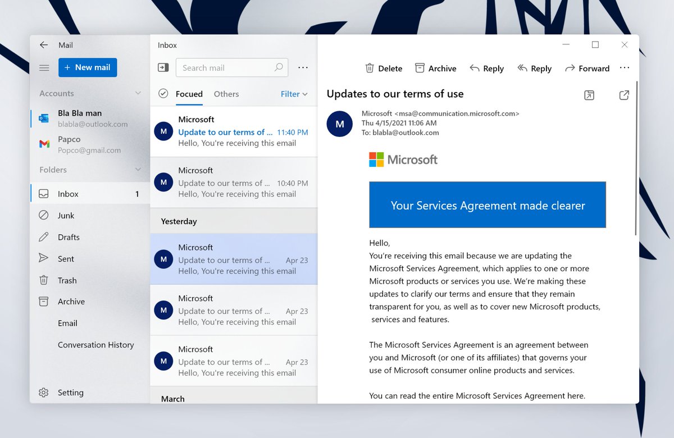
Task: Open the Drafts folder
Action: click(x=90, y=237)
